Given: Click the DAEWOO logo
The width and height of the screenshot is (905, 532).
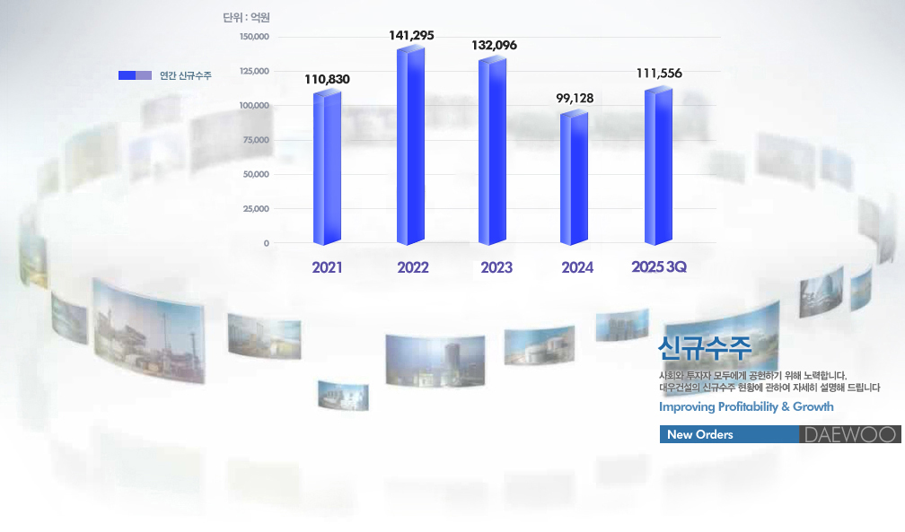Looking at the screenshot, I should (849, 434).
